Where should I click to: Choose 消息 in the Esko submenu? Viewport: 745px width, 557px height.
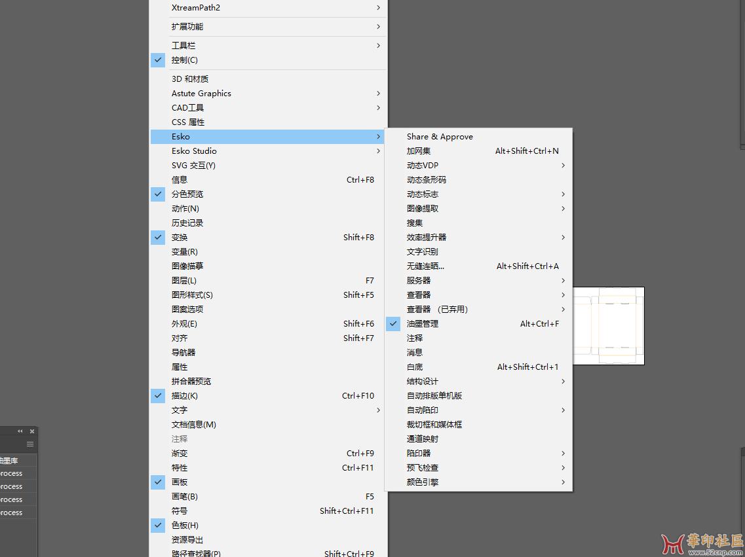(478, 353)
